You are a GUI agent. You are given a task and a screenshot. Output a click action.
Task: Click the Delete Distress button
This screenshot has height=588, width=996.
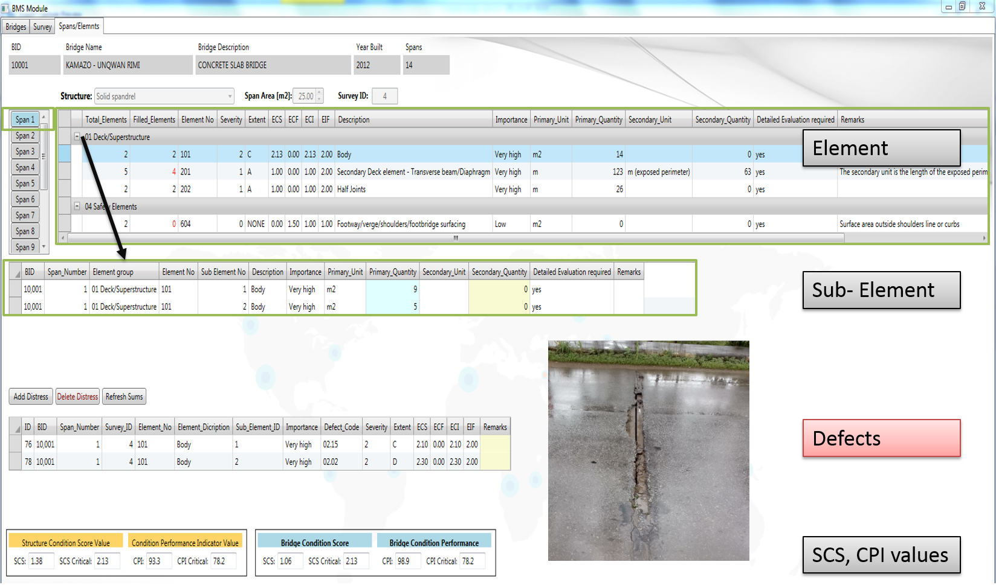point(77,397)
